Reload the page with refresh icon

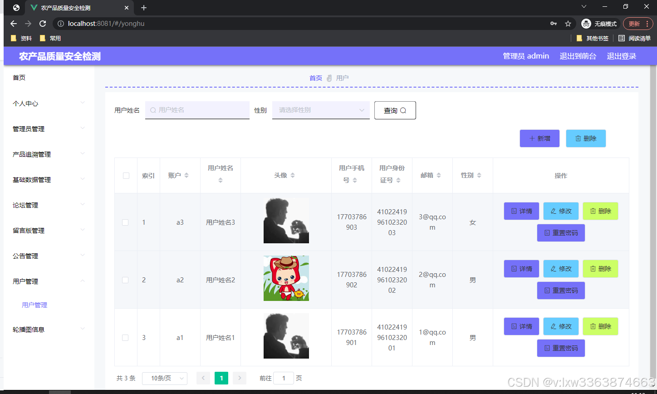pos(43,24)
